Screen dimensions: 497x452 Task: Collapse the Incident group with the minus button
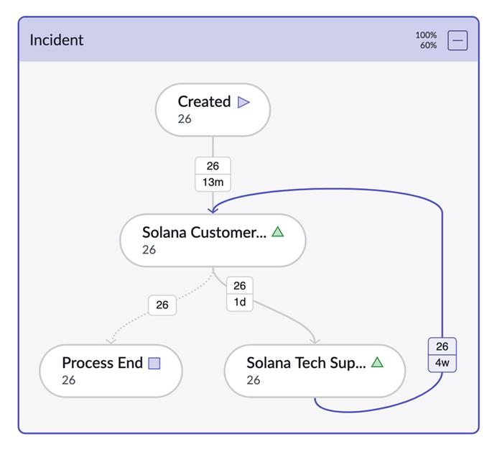(457, 40)
